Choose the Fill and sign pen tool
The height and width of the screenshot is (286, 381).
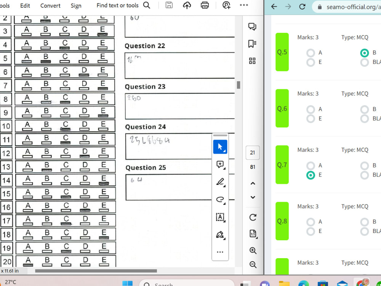(220, 235)
